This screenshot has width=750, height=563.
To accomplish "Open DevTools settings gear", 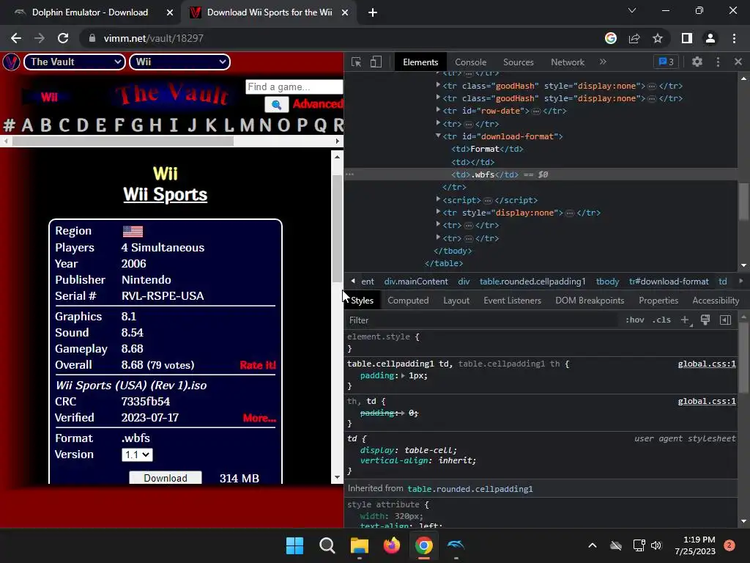I will 697,62.
